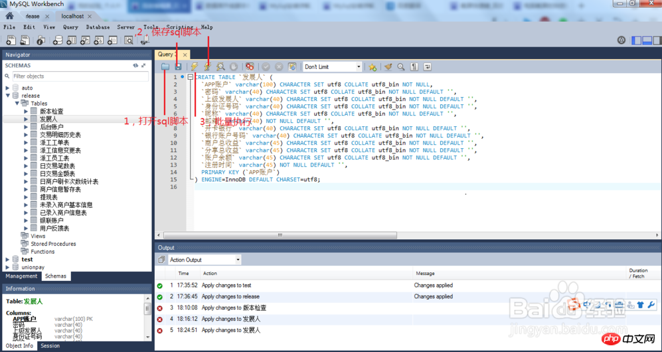Image resolution: width=662 pixels, height=352 pixels.
Task: Create a new view icon
Action: click(x=85, y=40)
